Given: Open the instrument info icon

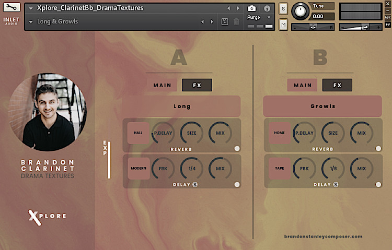Looking at the screenshot, I should [x=267, y=8].
